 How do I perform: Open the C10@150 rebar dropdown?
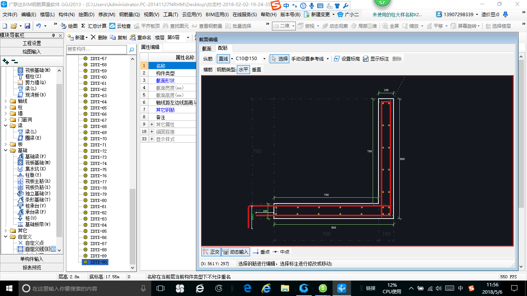(264, 59)
